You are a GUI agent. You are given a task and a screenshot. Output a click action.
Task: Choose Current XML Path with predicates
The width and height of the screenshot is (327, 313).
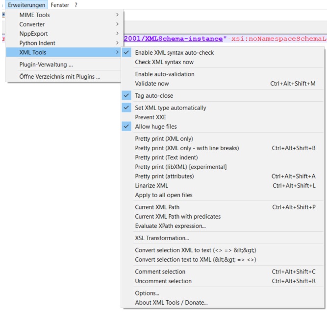coord(223,217)
